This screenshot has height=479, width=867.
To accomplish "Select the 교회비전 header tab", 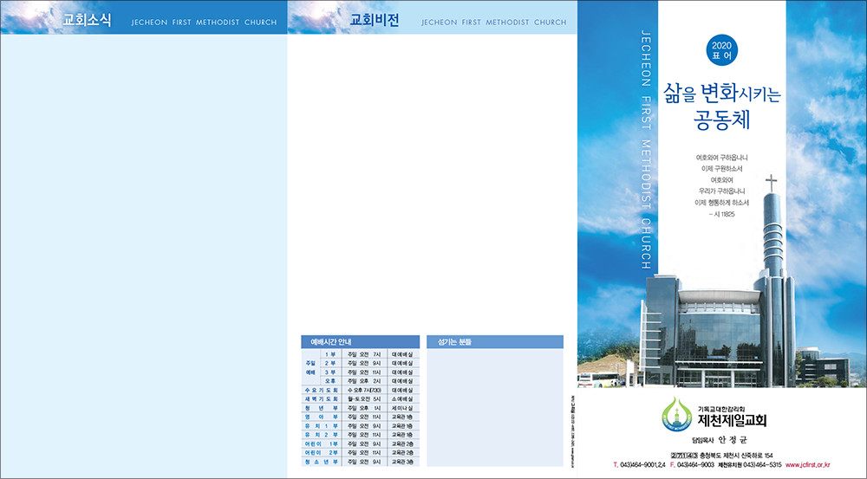I will (374, 20).
